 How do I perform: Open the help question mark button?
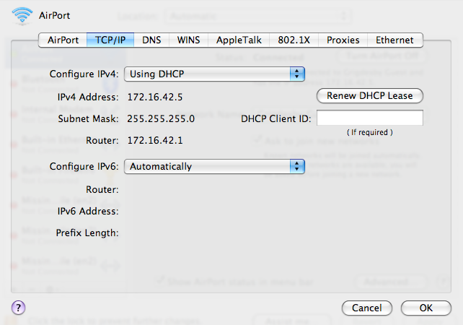tap(19, 308)
